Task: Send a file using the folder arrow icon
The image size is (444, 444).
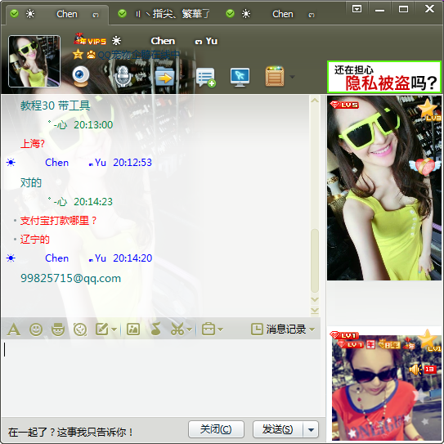Action: (164, 77)
